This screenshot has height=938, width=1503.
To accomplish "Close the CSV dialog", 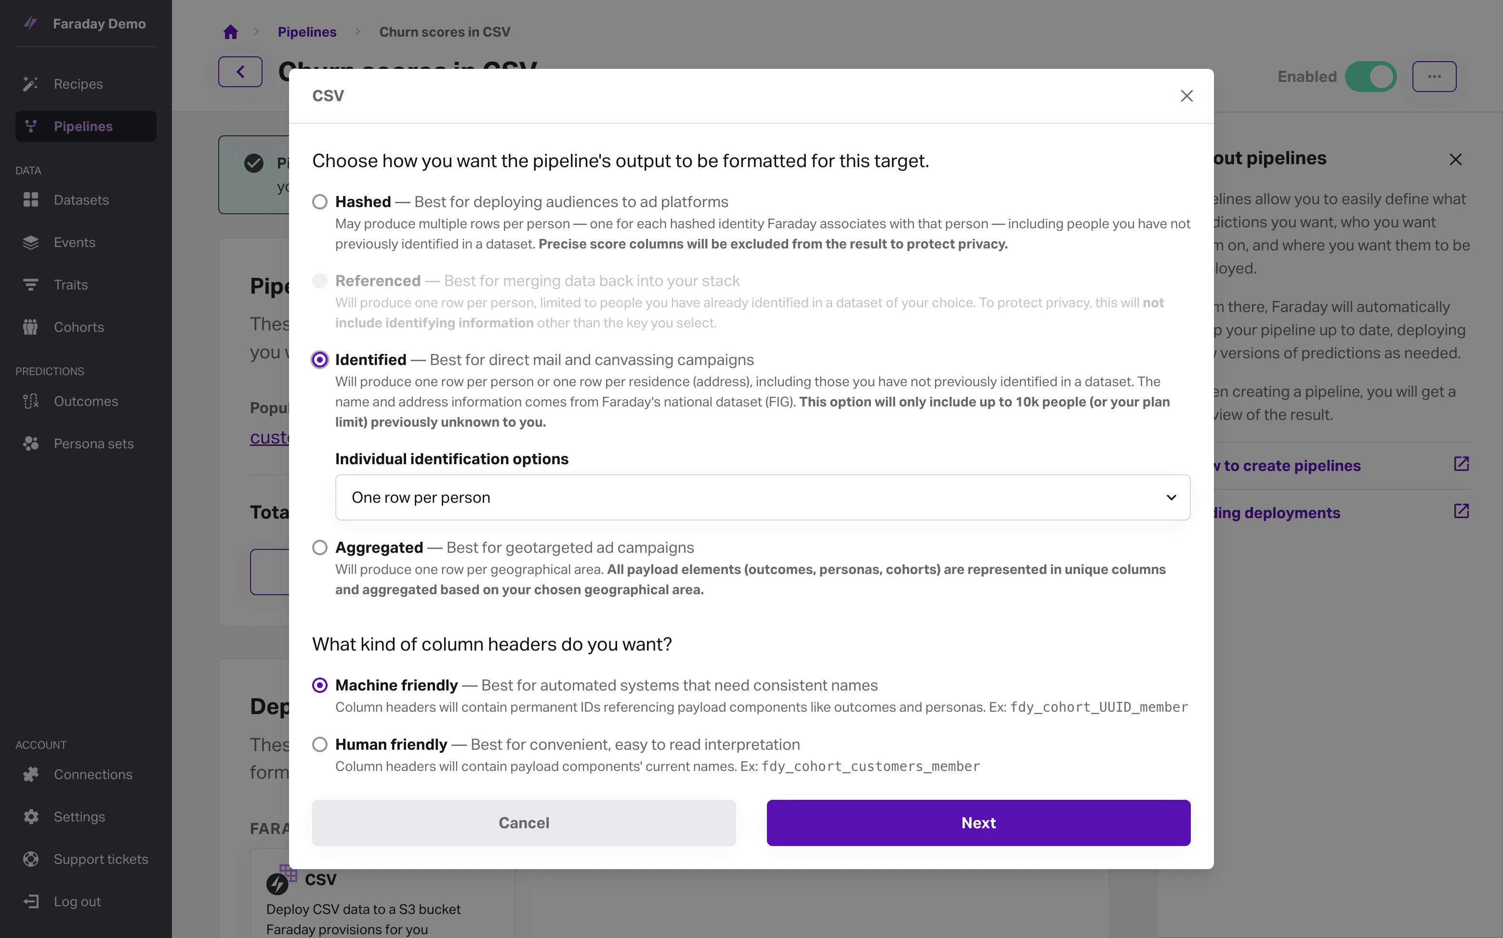I will pos(1186,95).
